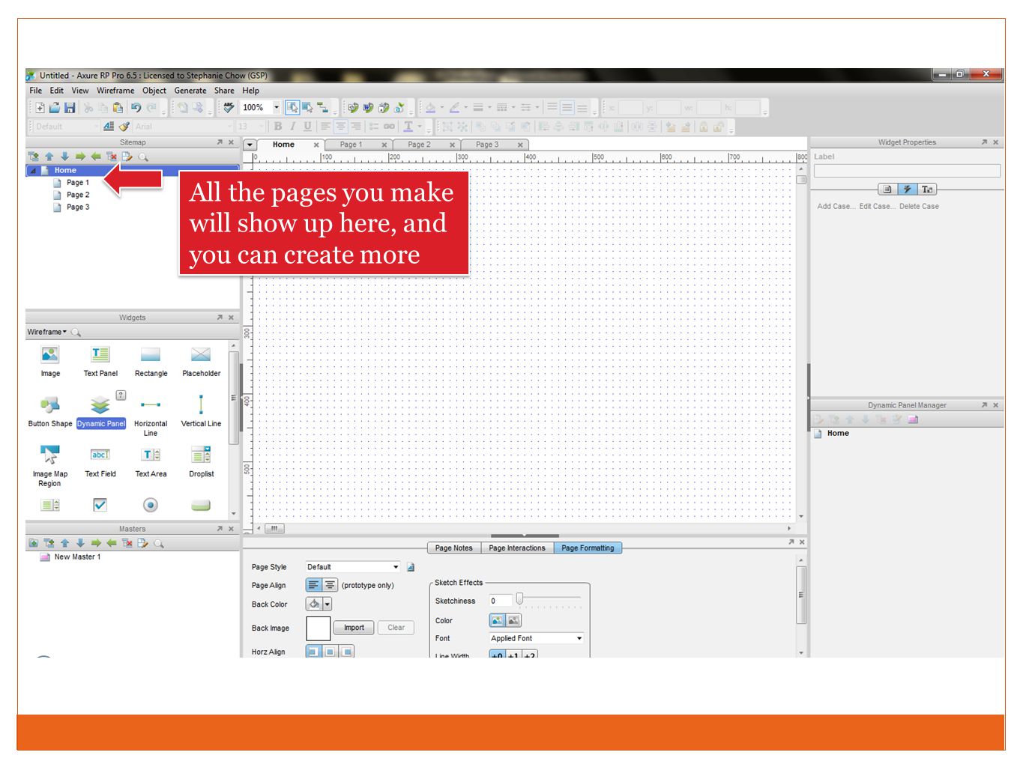
Task: Save the project with the floppy disk icon
Action: [70, 108]
